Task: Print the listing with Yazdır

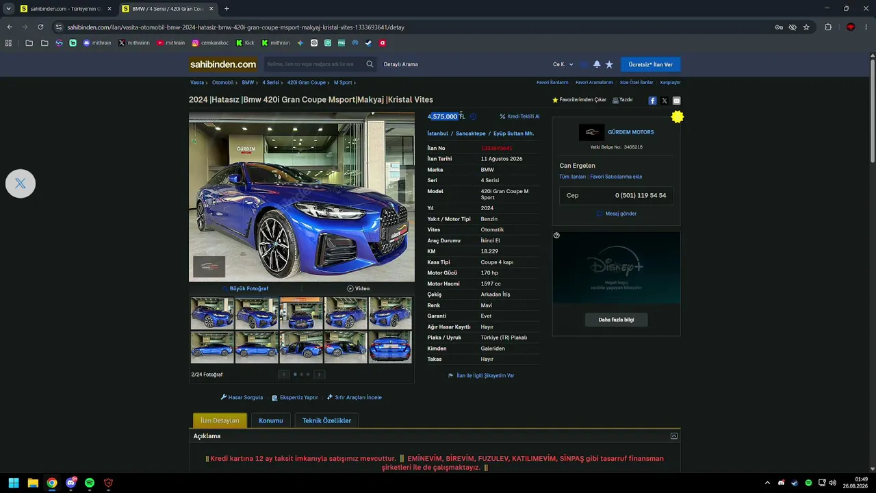Action: (623, 100)
